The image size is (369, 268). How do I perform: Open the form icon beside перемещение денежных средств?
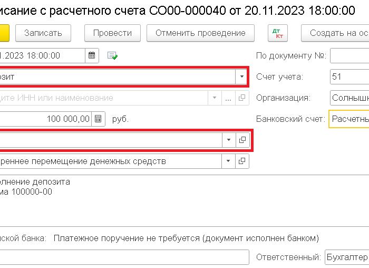pyautogui.click(x=242, y=161)
